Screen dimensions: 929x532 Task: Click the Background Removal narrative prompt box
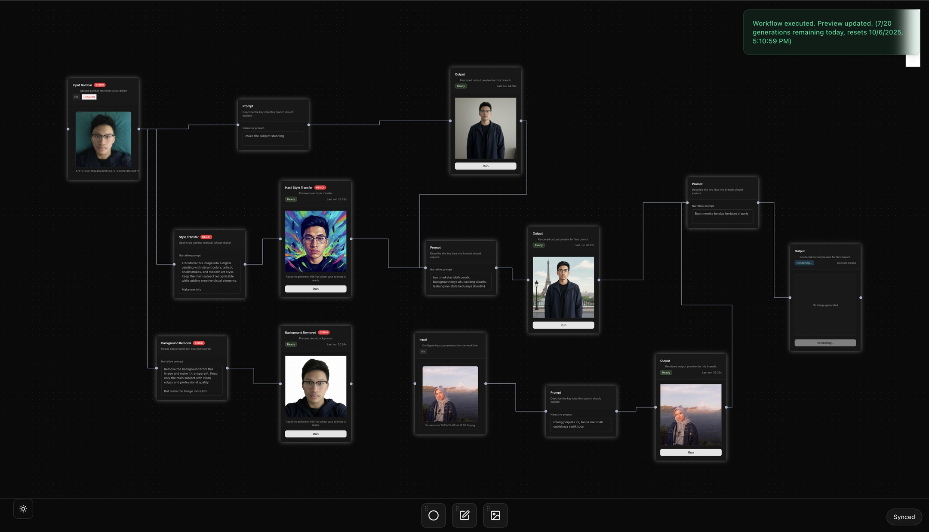[191, 380]
